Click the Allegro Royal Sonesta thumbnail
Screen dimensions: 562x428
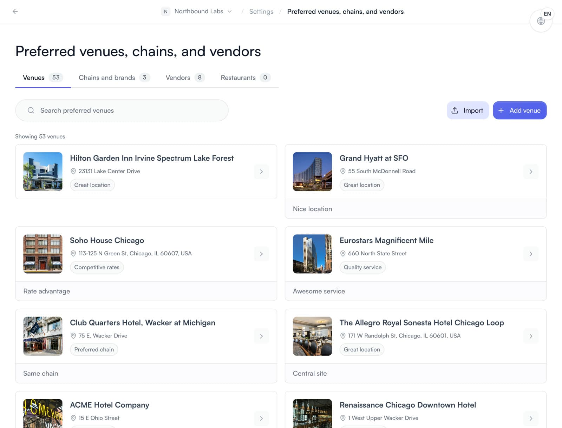[x=312, y=336]
